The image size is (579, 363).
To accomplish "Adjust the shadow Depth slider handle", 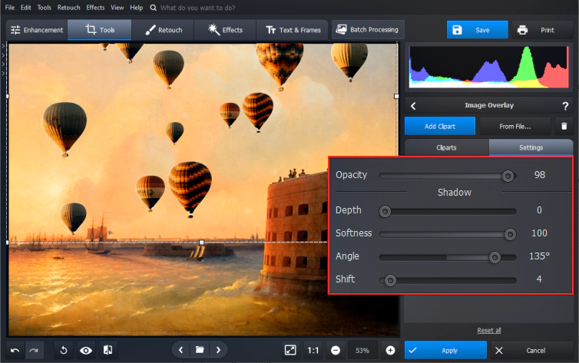I will point(385,211).
